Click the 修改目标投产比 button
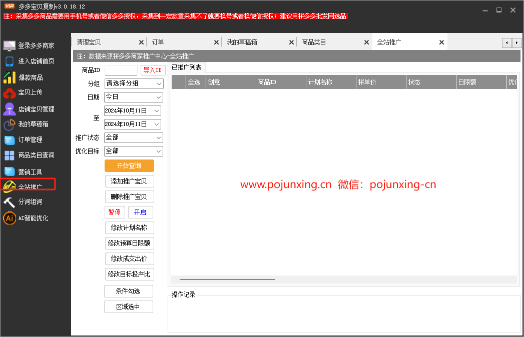The width and height of the screenshot is (524, 337). tap(129, 274)
